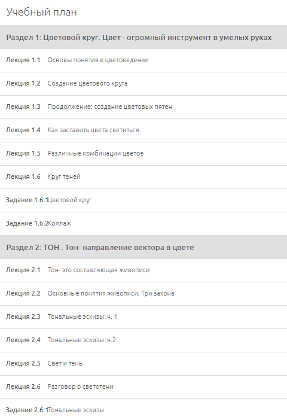Select lecture 1.3 Продолжение: создание цветовых пятен
This screenshot has height=417, width=287.
(x=143, y=107)
